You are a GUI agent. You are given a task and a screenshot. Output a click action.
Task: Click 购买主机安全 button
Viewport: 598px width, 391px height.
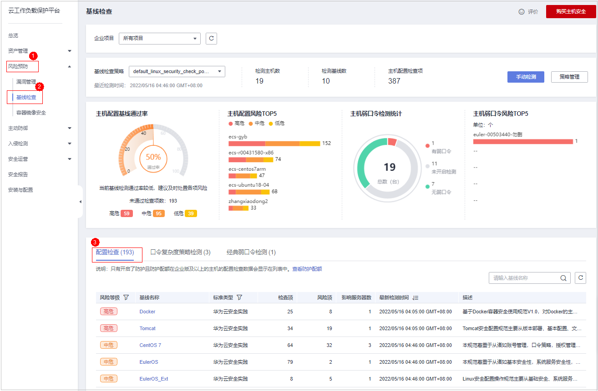(571, 12)
